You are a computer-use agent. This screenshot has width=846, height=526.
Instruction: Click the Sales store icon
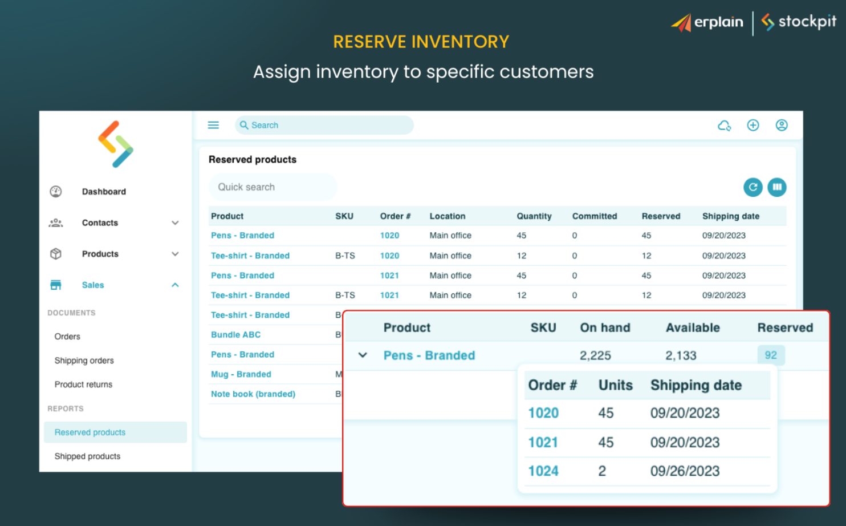pos(56,285)
